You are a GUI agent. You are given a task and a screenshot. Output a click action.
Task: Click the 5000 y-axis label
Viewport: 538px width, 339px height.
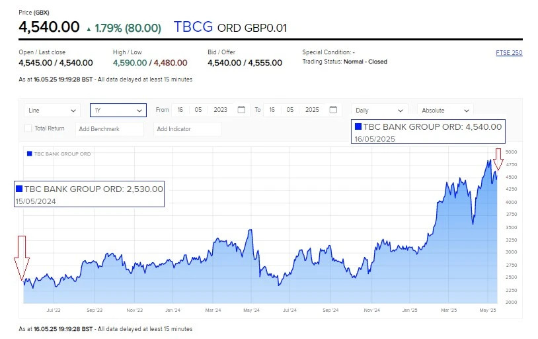[511, 152]
